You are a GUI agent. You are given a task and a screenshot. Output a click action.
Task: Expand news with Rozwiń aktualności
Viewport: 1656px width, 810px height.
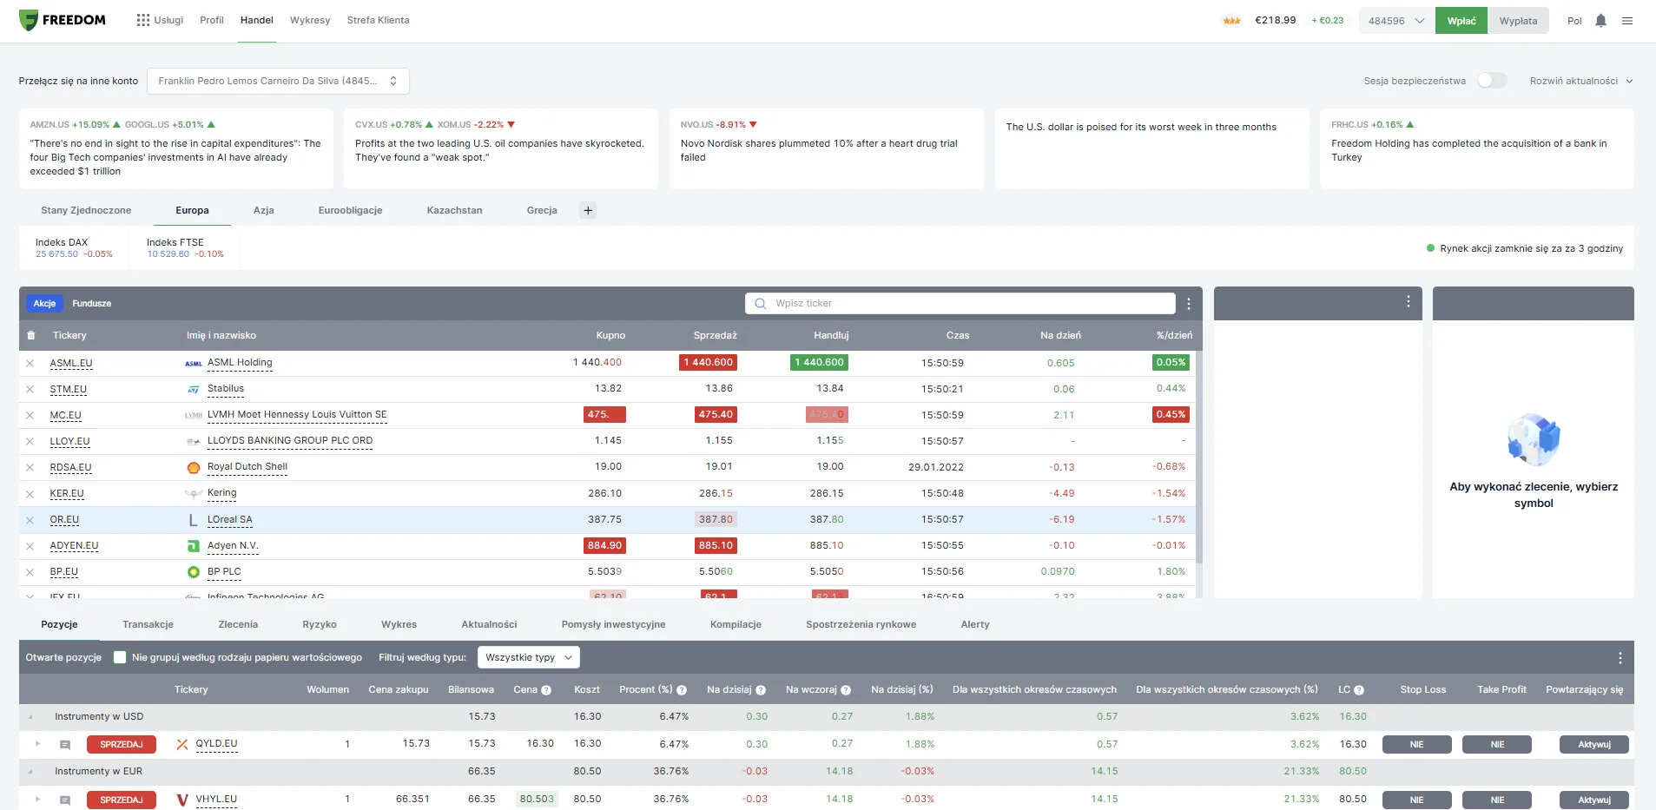pos(1581,81)
